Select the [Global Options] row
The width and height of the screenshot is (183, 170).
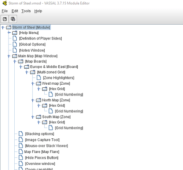(32, 44)
